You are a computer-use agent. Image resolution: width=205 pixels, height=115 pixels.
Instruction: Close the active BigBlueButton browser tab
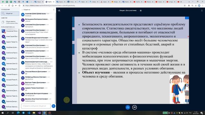coord(53,2)
